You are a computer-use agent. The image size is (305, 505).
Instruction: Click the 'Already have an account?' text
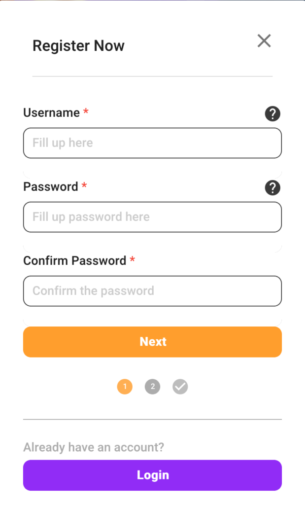click(93, 447)
